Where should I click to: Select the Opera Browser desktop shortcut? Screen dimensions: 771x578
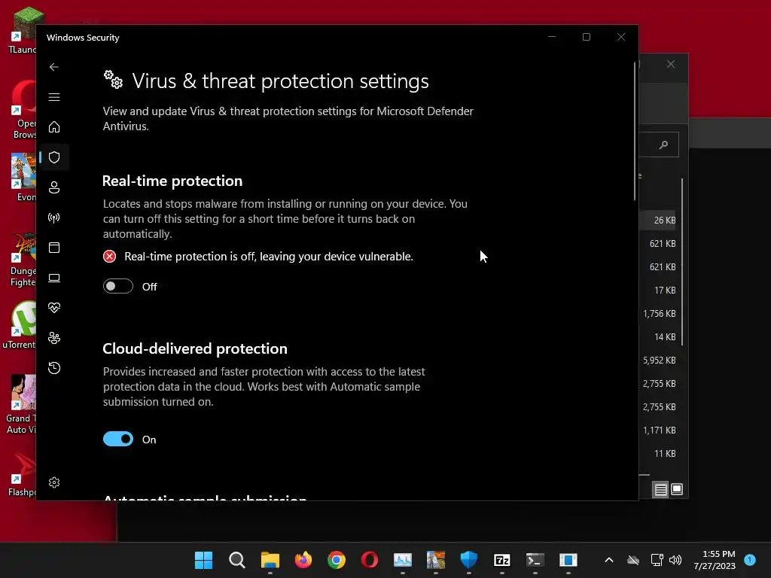[23, 110]
